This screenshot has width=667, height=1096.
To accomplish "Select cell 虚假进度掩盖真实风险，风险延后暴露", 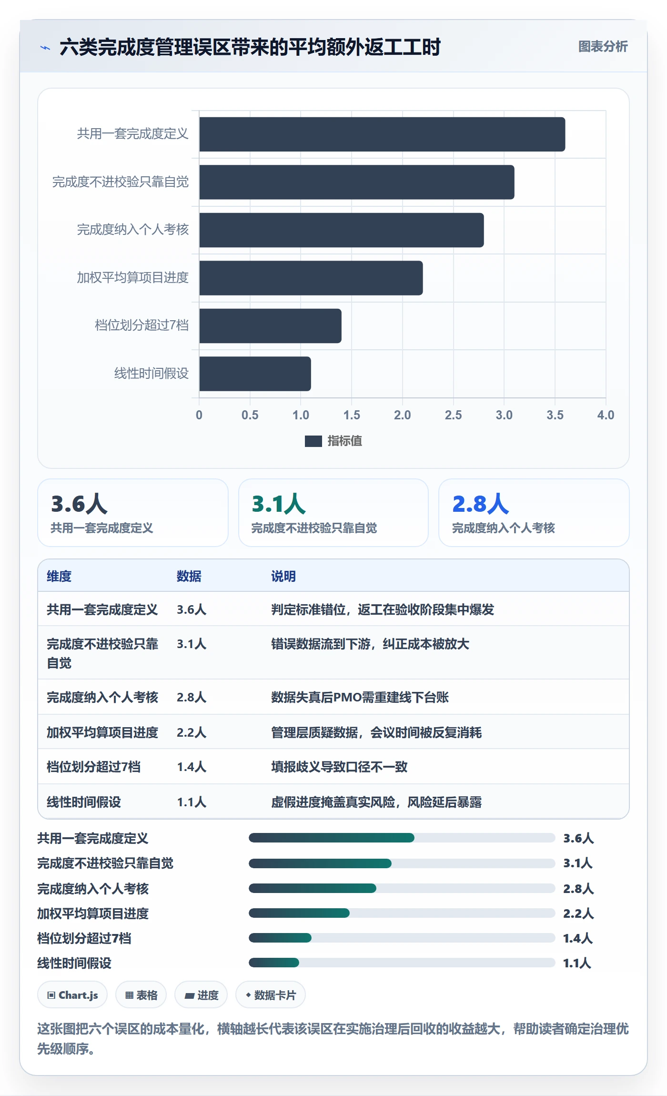I will coord(376,802).
